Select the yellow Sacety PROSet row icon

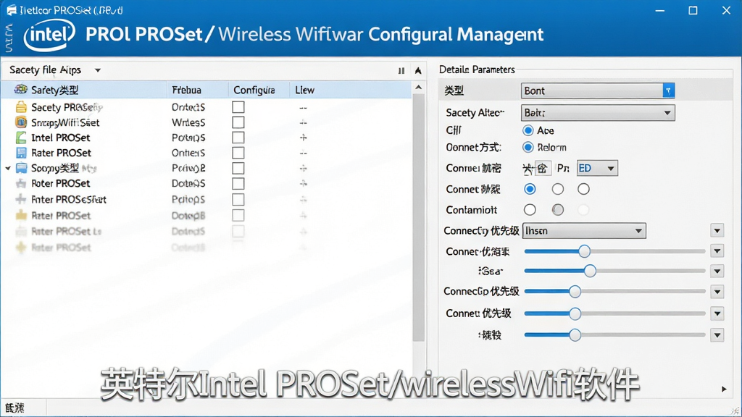[21, 107]
